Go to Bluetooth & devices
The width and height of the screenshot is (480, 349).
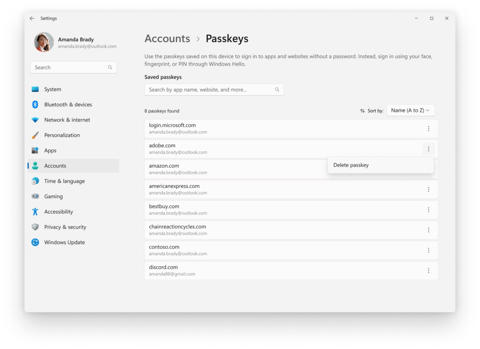pyautogui.click(x=74, y=104)
